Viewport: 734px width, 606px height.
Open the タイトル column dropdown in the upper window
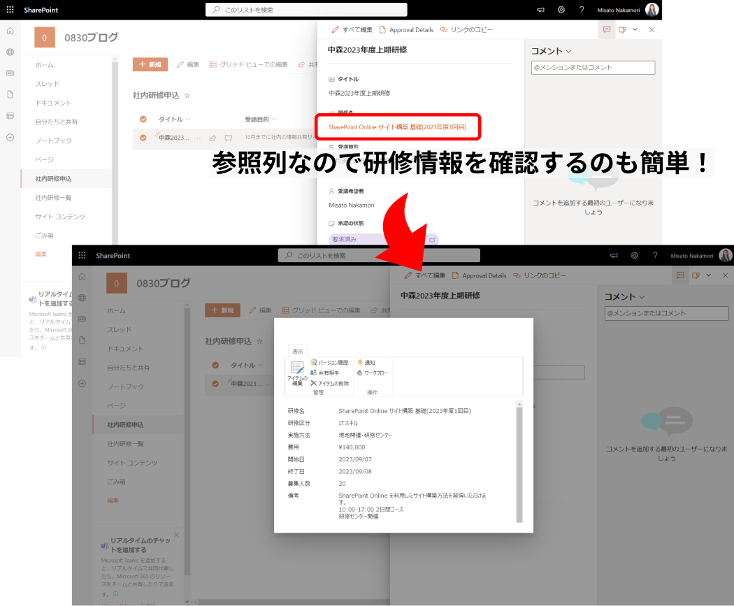pos(188,120)
